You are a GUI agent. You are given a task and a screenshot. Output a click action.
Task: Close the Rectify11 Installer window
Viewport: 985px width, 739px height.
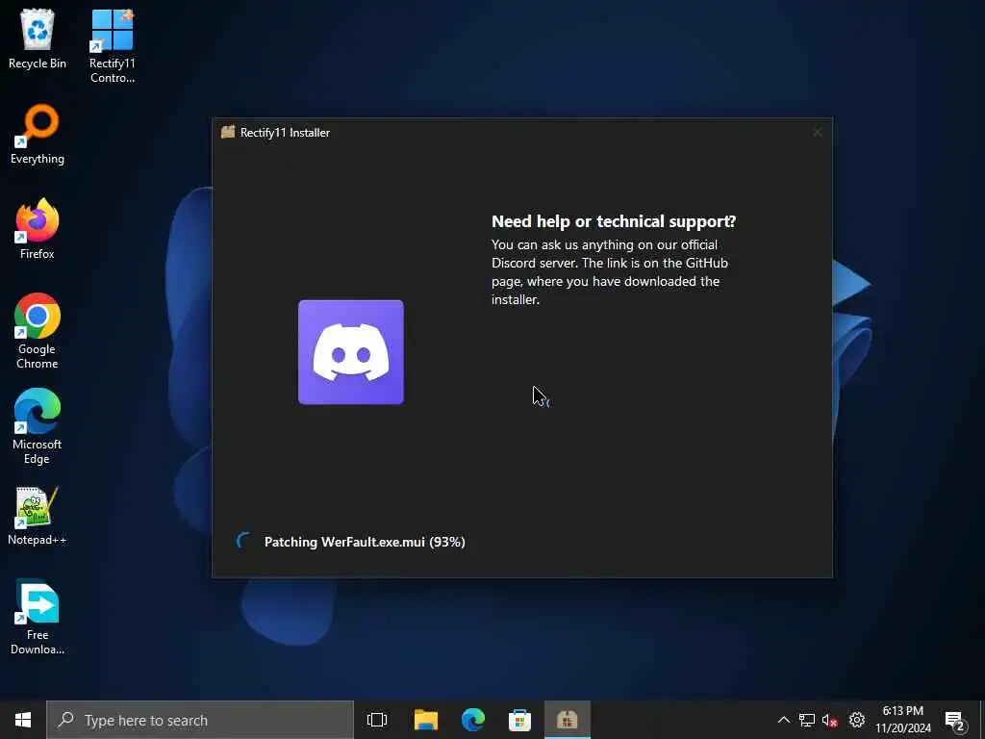click(x=818, y=132)
